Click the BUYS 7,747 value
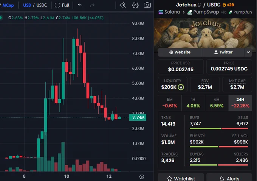The image size is (257, 181). coord(195,124)
